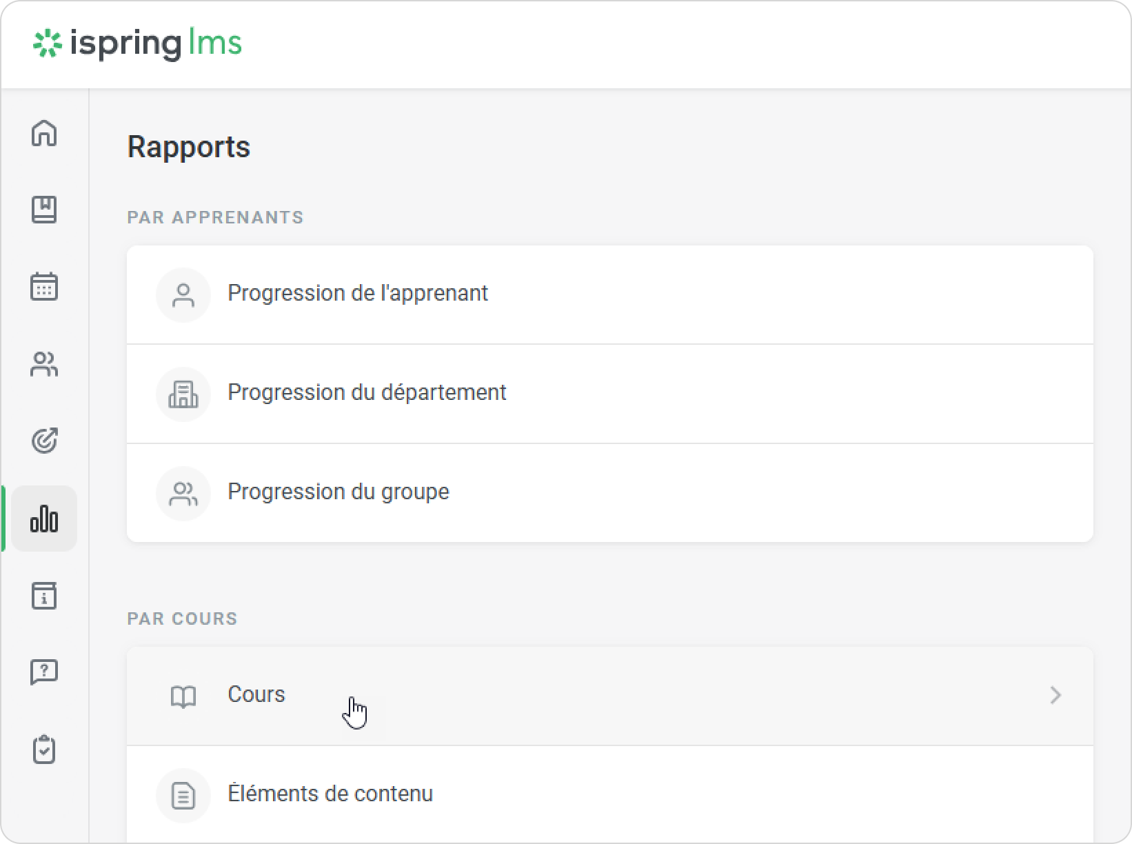Click the iSpring LMS logo
Screen dimensions: 1132x844
point(138,43)
